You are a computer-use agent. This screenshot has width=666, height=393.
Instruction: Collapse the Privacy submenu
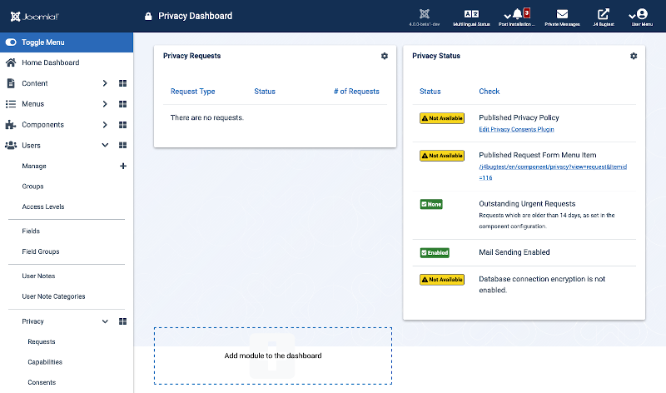pyautogui.click(x=105, y=321)
